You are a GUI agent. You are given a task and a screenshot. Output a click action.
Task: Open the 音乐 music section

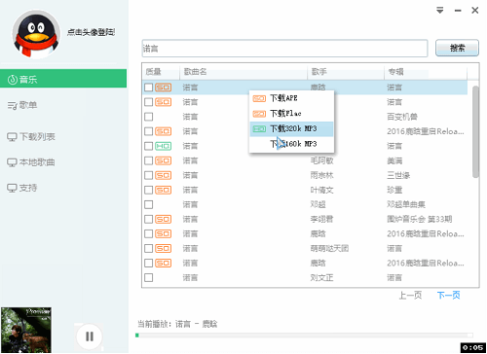click(x=63, y=79)
